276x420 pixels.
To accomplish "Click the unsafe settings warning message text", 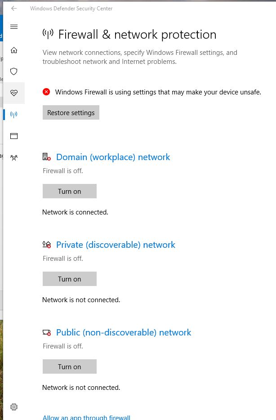I will click(x=158, y=92).
